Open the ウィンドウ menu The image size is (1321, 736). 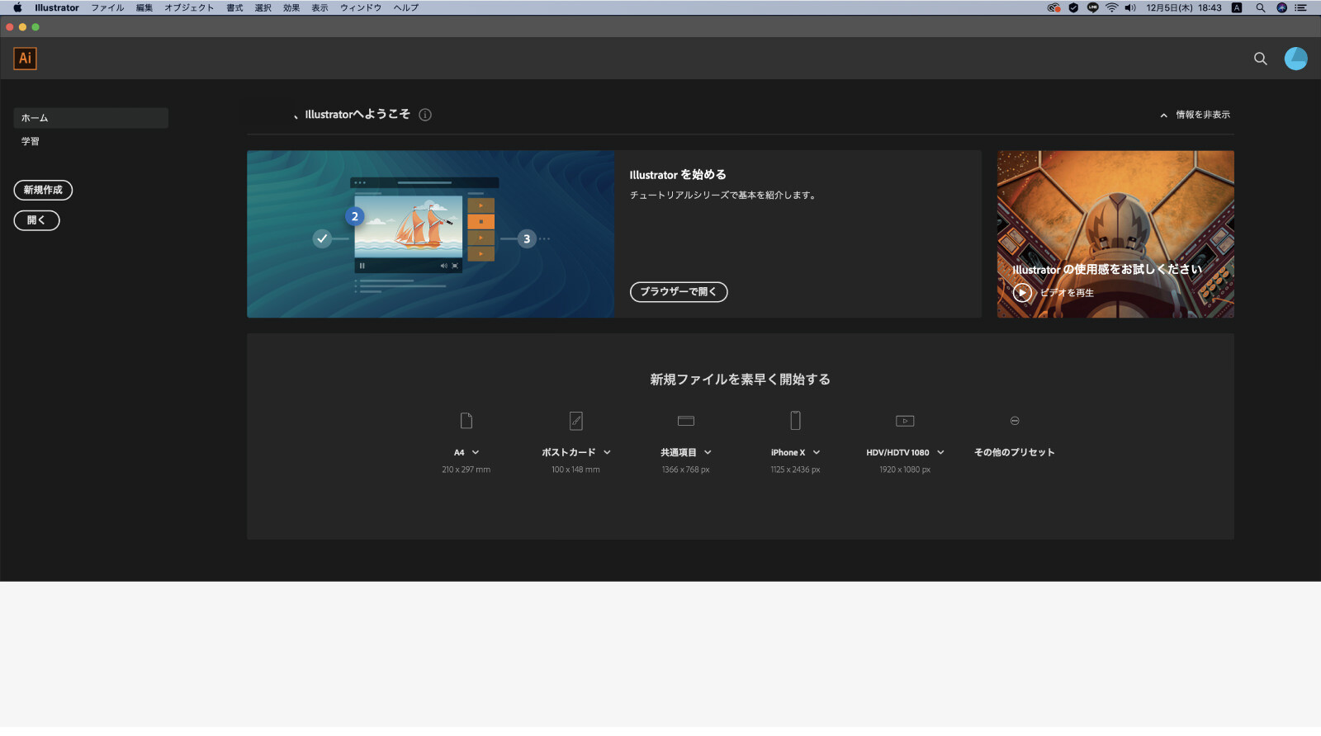[361, 7]
